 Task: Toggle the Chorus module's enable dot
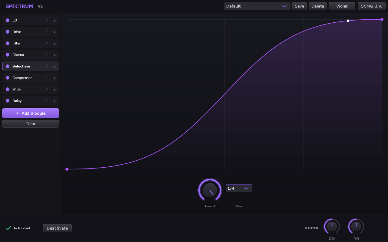coord(8,55)
